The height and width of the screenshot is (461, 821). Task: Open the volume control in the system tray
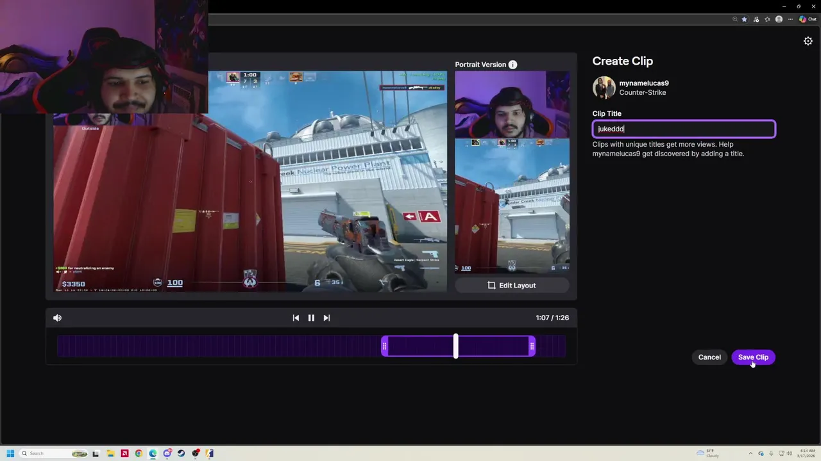click(x=790, y=453)
